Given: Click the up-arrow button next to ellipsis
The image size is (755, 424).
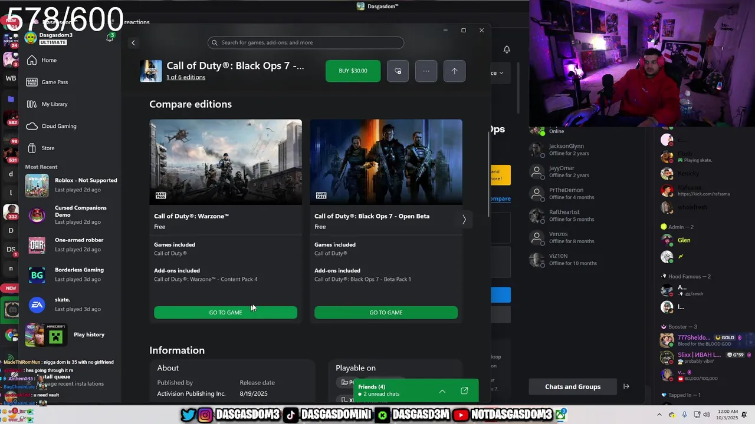Looking at the screenshot, I should [x=454, y=71].
